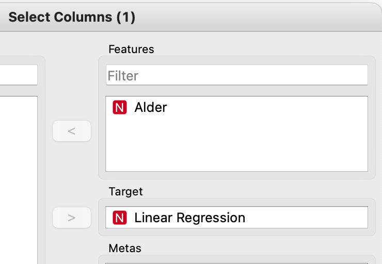Image resolution: width=382 pixels, height=264 pixels.
Task: Click the Metas section label
Action: (125, 249)
